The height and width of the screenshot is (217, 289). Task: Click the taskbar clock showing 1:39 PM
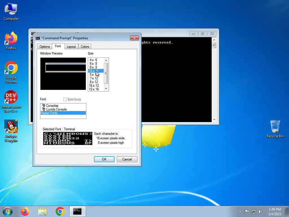point(275,212)
